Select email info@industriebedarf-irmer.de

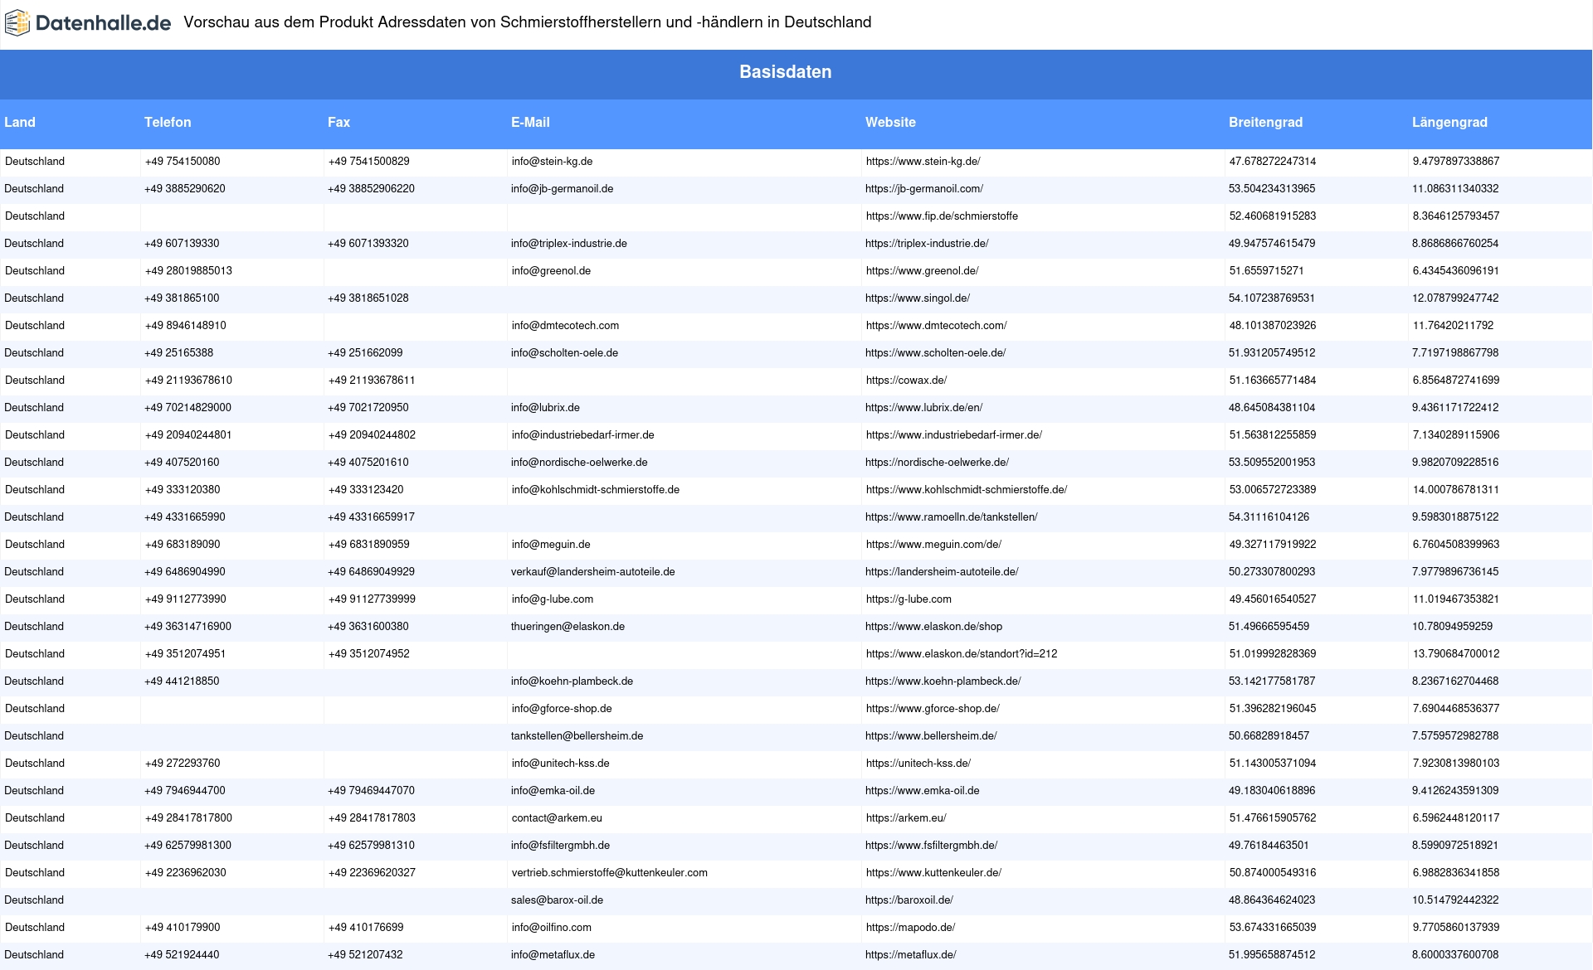tap(583, 435)
